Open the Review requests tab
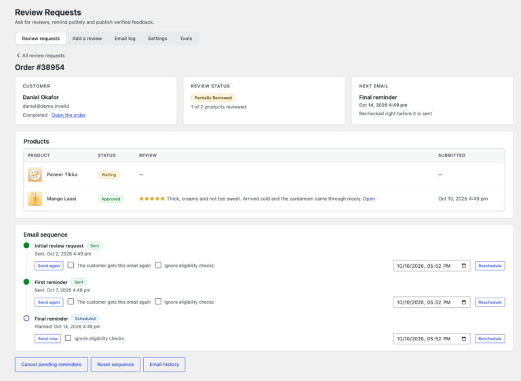The width and height of the screenshot is (521, 381). coord(41,39)
